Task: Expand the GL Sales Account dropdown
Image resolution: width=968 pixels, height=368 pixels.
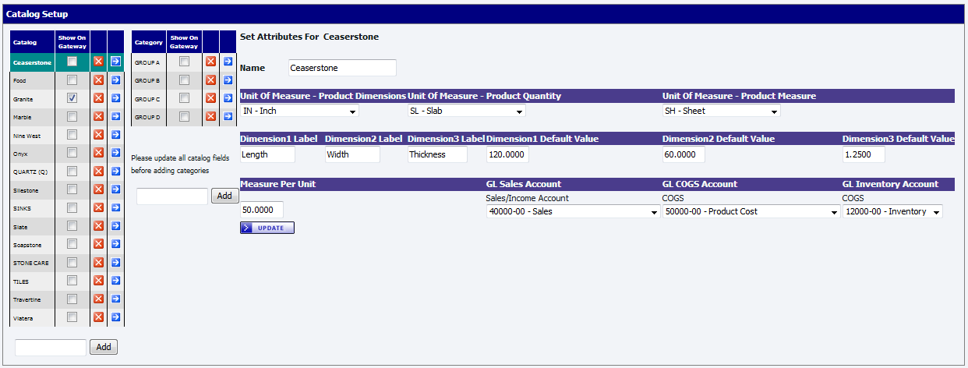Action: (x=572, y=211)
